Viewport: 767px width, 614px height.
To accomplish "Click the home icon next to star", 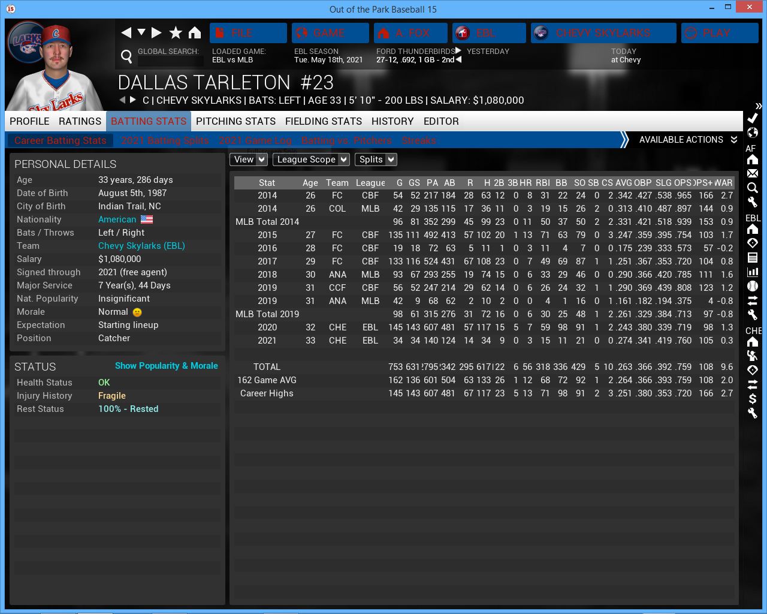I will (x=195, y=32).
